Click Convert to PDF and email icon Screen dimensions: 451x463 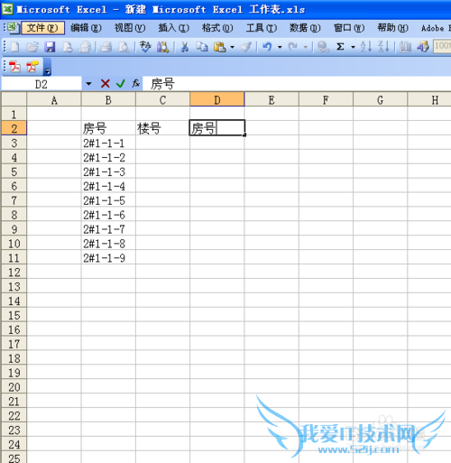[32, 67]
